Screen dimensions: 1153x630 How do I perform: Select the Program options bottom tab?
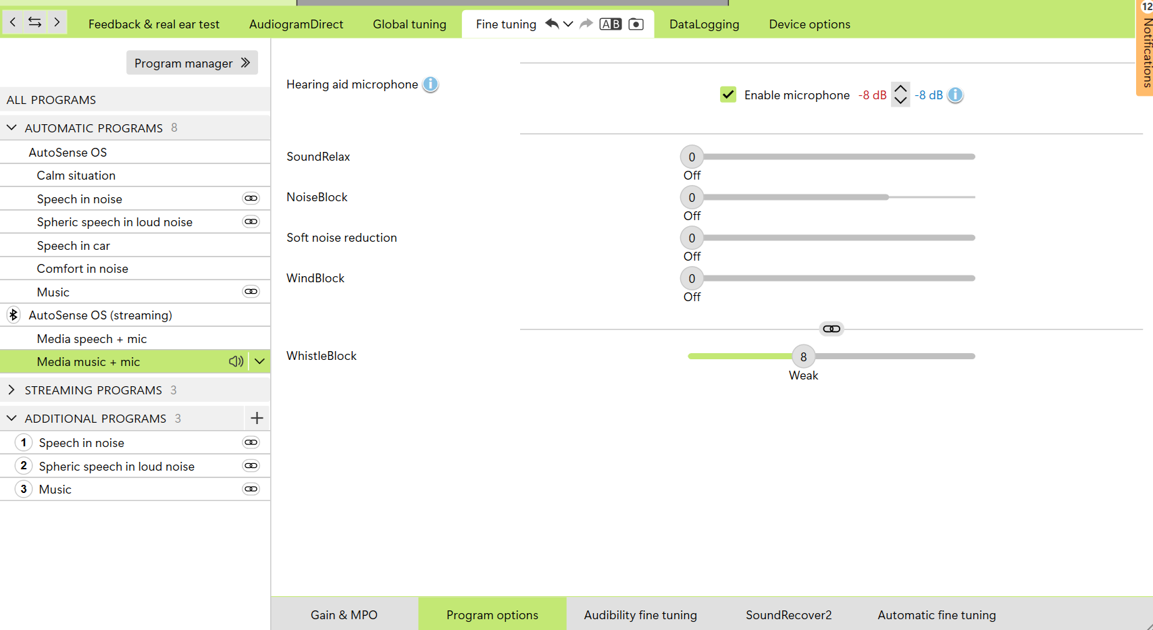point(492,614)
